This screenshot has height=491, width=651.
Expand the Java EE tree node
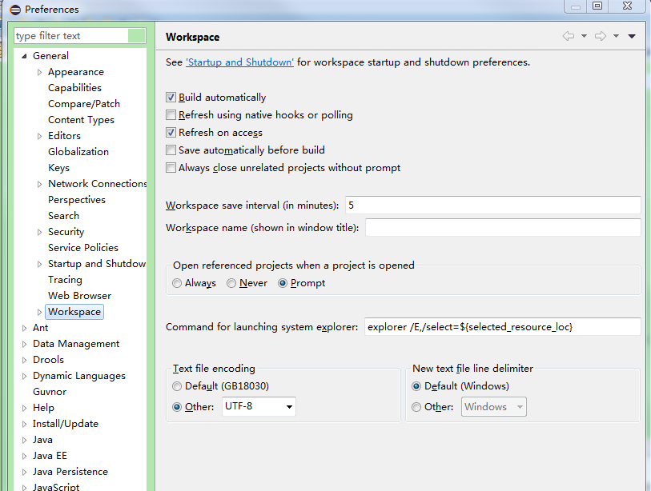(24, 456)
